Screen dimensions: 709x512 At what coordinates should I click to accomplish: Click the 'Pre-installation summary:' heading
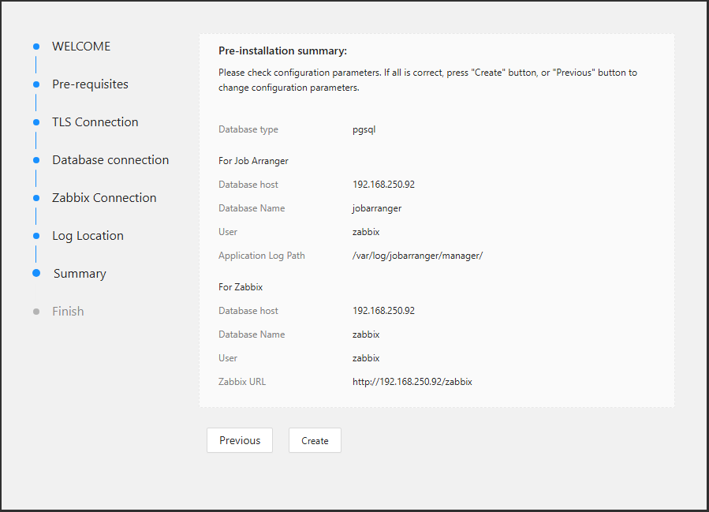pyautogui.click(x=282, y=50)
